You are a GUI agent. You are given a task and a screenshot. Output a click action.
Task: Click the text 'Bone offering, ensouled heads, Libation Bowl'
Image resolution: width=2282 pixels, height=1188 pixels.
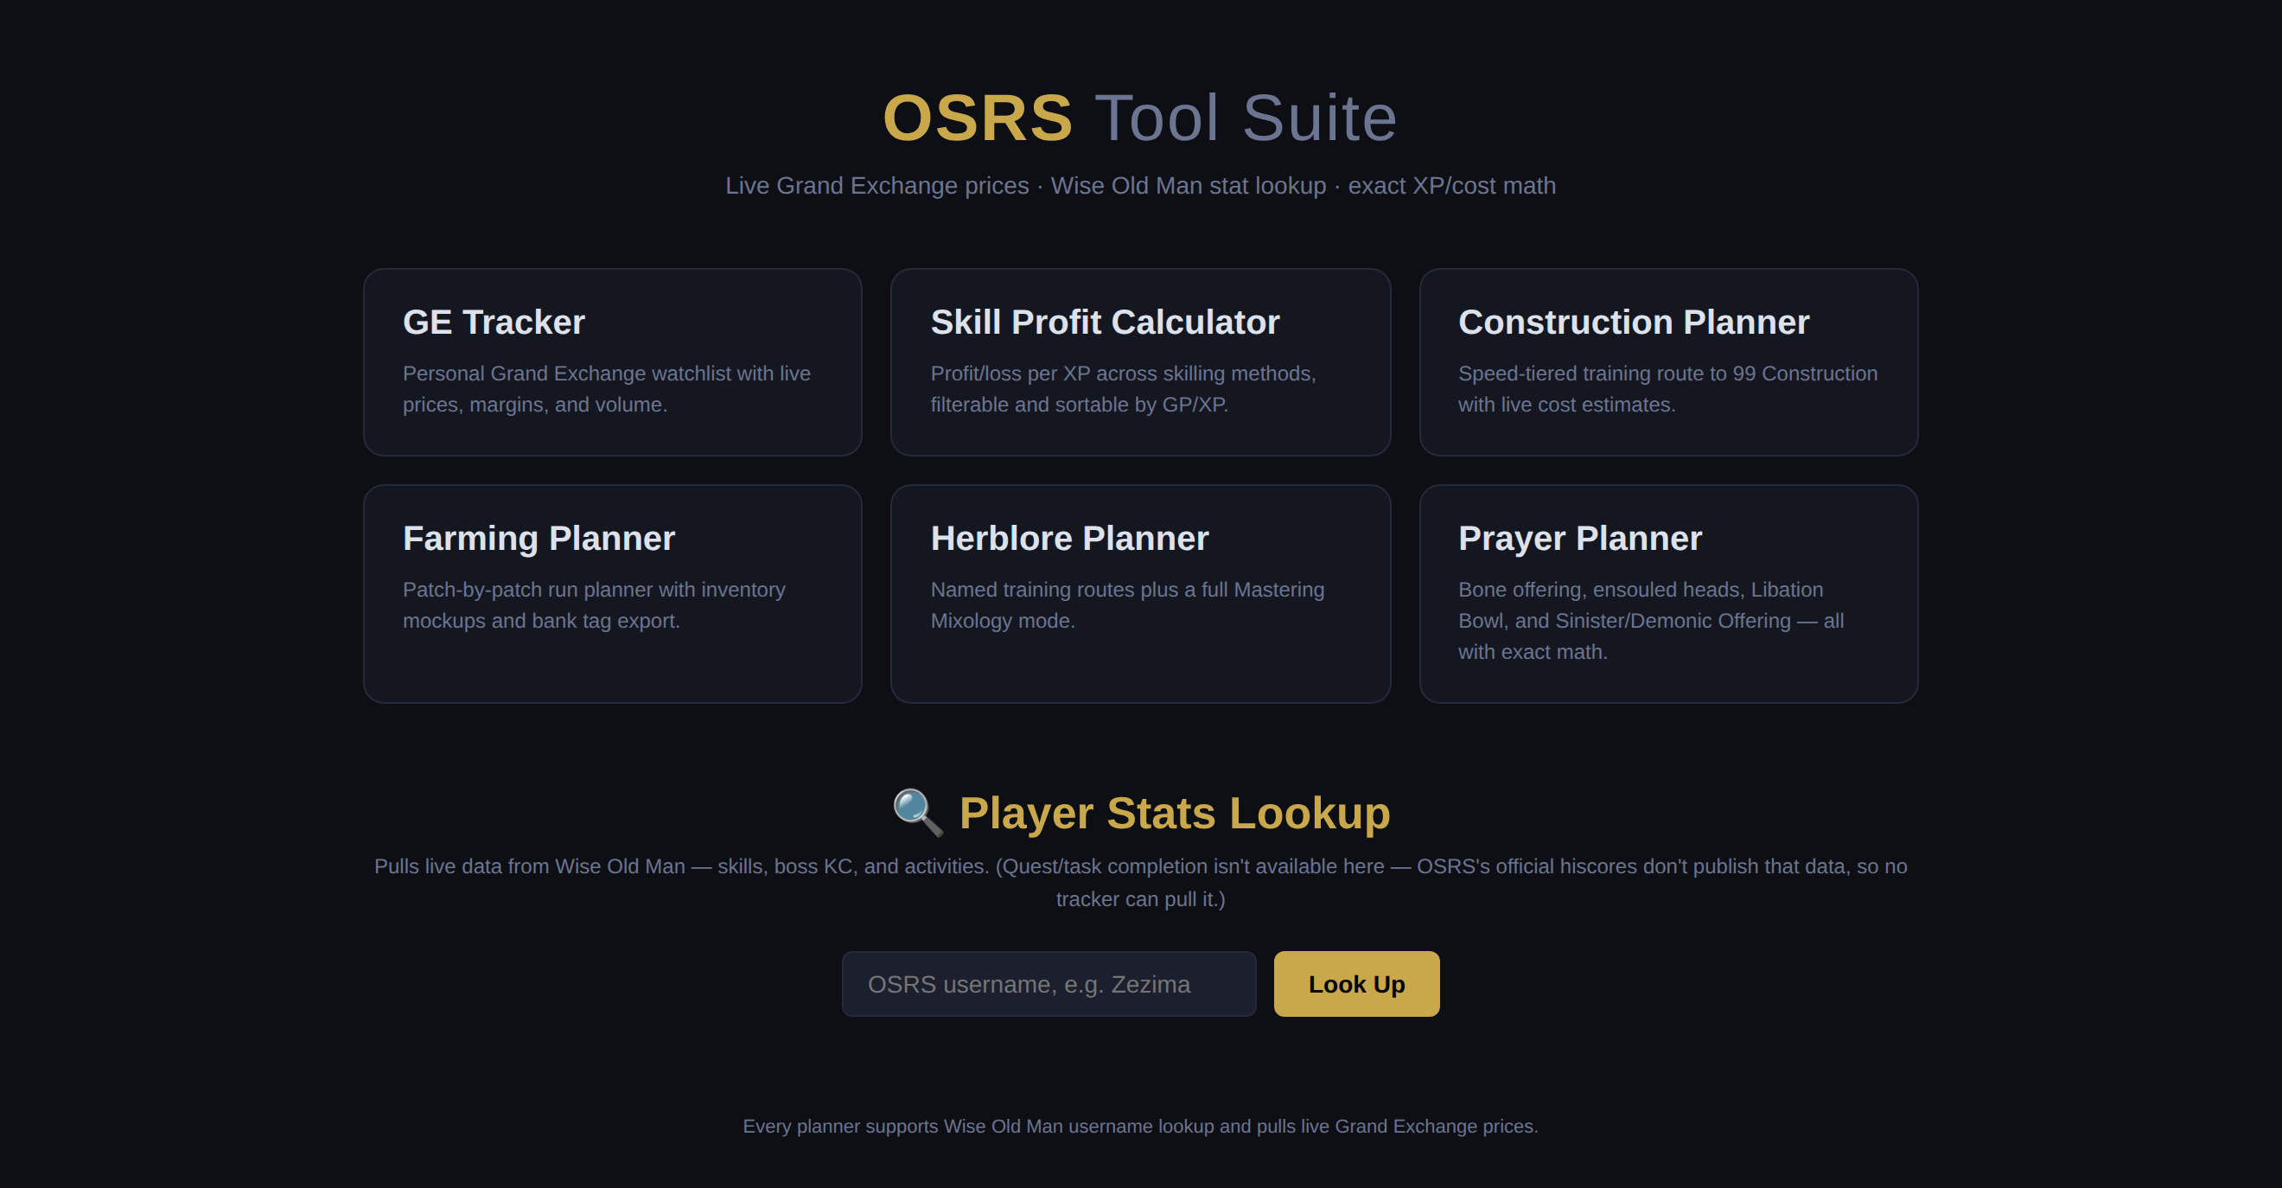pos(1641,605)
